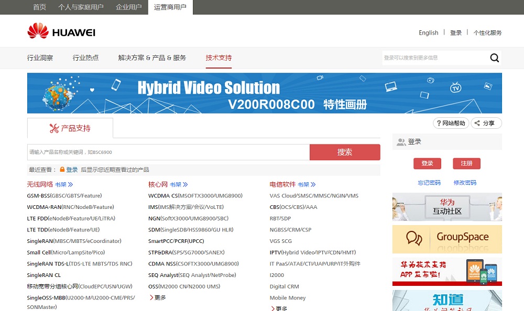Image resolution: width=524 pixels, height=311 pixels.
Task: Open SEQ Analyst link
Action: [x=192, y=275]
